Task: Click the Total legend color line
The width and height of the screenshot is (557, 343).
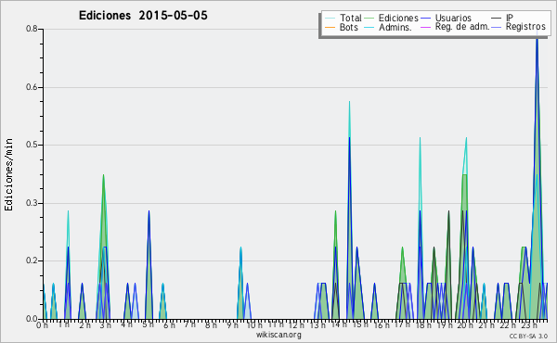Action: click(x=330, y=19)
